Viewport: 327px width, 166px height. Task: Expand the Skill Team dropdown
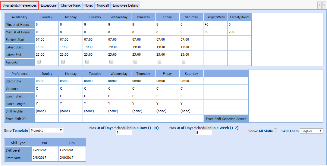click(x=311, y=131)
